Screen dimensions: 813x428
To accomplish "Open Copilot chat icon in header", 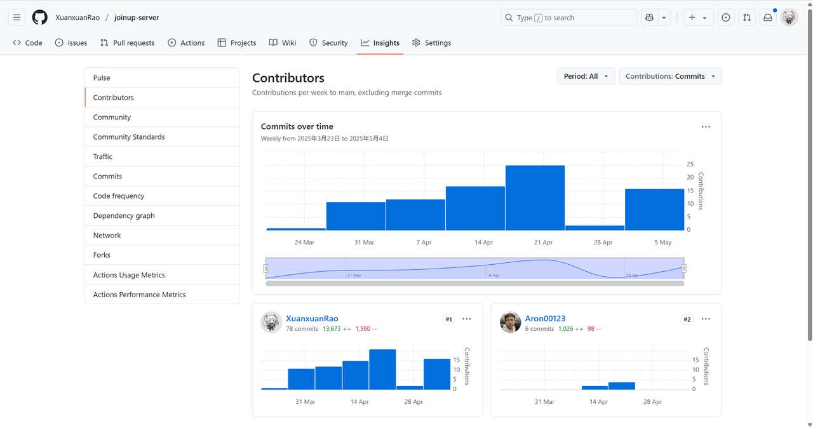I will point(649,18).
